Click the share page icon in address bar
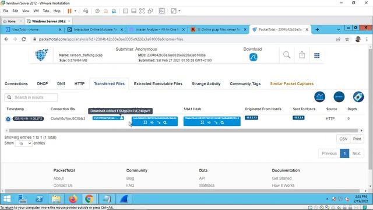Viewport: 373px width, 210px height. click(338, 39)
